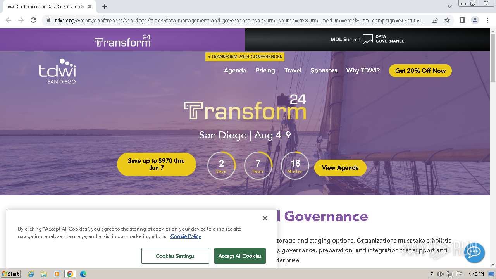Open the Chrome profile avatar
Image resolution: width=496 pixels, height=279 pixels.
pyautogui.click(x=475, y=20)
